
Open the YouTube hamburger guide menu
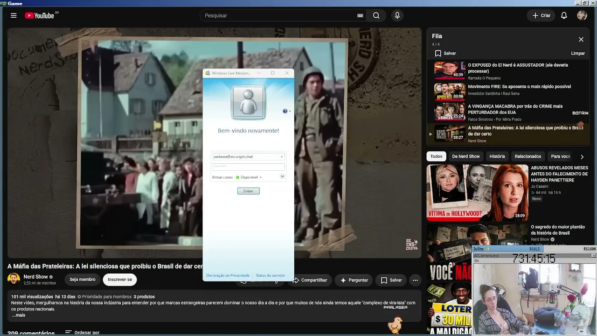14,15
